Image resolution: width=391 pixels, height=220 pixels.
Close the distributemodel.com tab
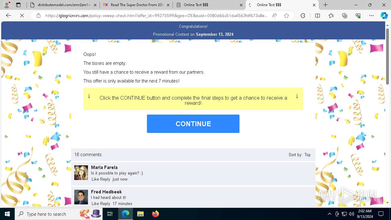95,5
